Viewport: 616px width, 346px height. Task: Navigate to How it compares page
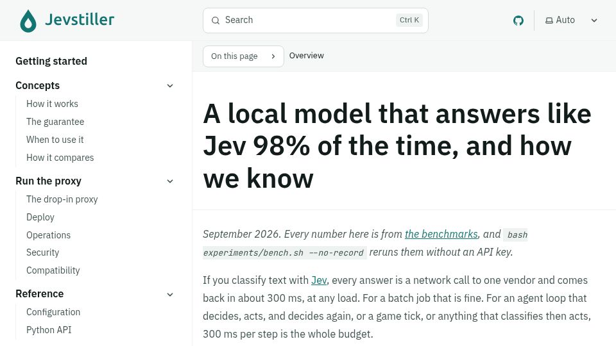click(60, 158)
